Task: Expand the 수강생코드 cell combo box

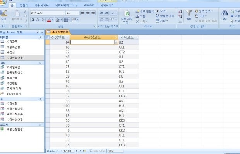Action: coord(116,42)
